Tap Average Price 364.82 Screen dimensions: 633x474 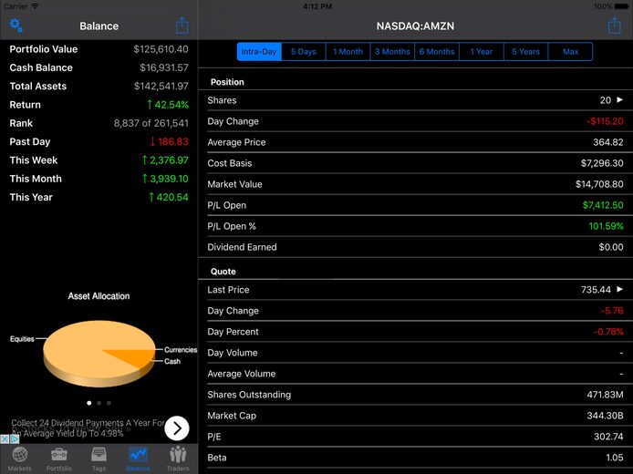tap(415, 142)
